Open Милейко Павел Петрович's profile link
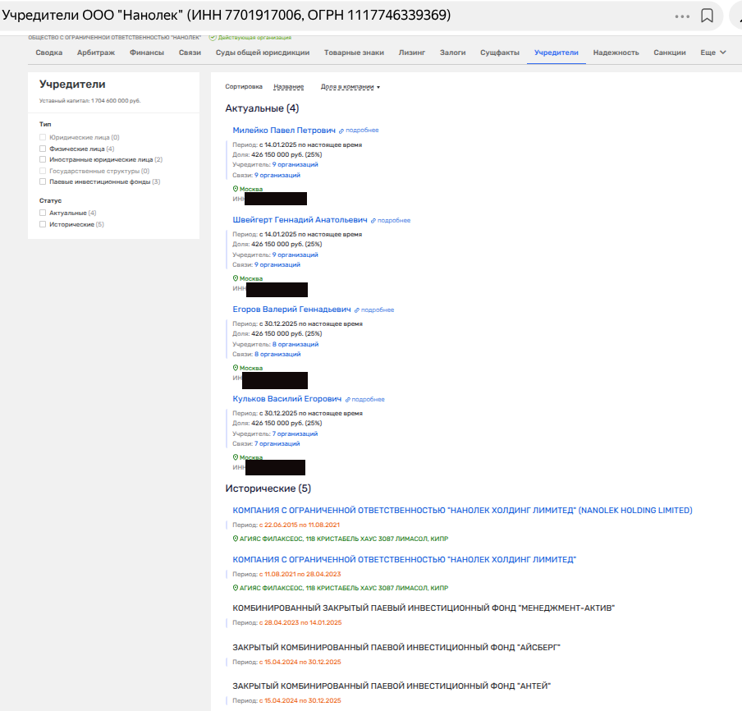Image resolution: width=742 pixels, height=711 pixels. pyautogui.click(x=284, y=131)
